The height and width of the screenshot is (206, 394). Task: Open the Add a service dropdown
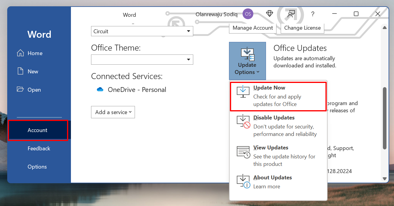tap(113, 112)
